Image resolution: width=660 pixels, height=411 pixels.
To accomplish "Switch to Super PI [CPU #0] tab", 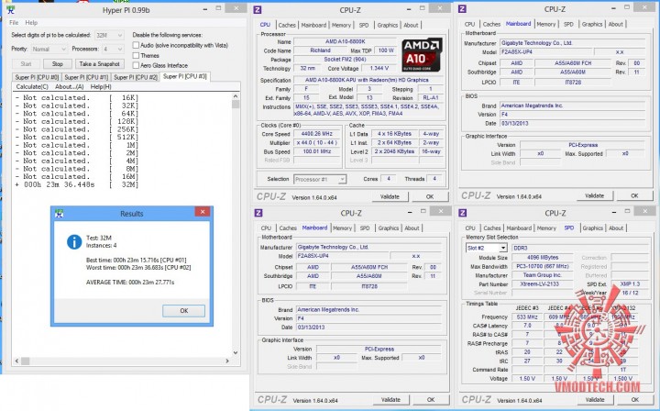I will click(37, 77).
